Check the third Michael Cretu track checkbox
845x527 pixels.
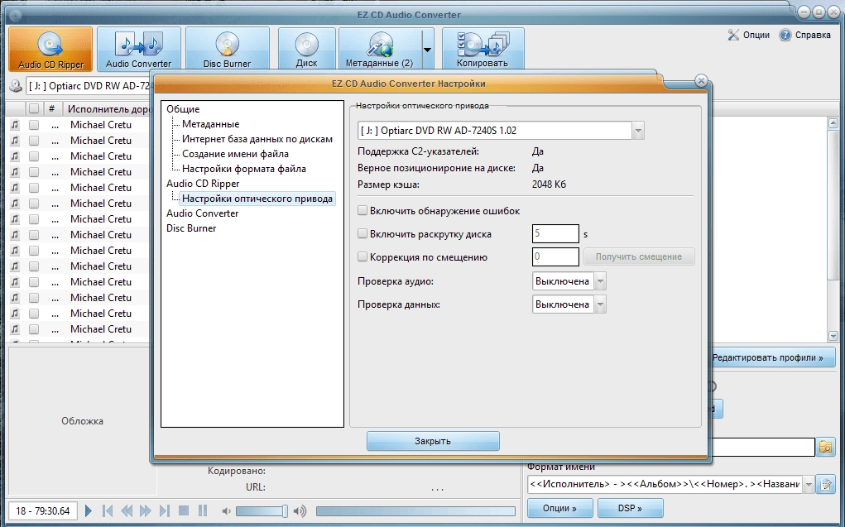coord(34,156)
